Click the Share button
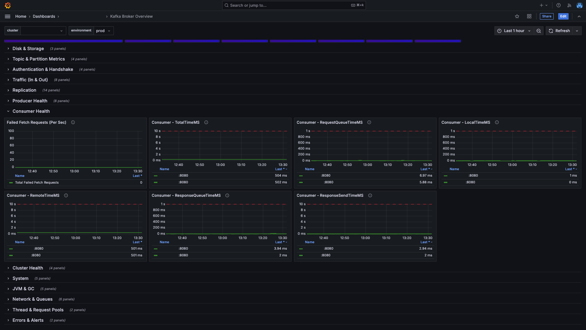The width and height of the screenshot is (586, 330). pos(547,16)
